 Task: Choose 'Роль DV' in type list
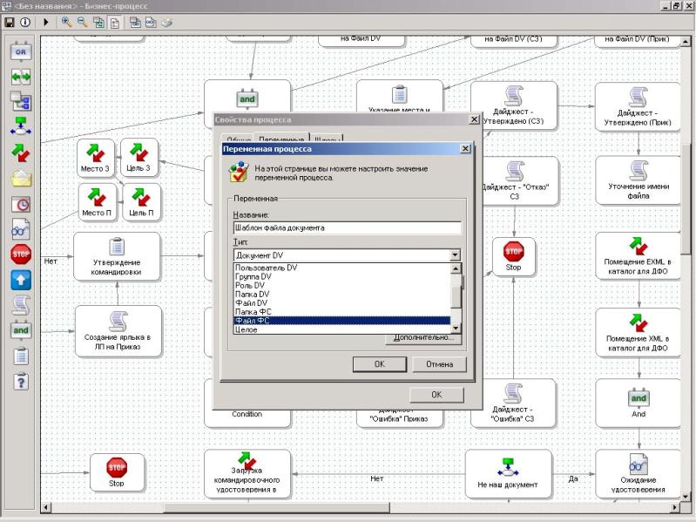[x=341, y=286]
